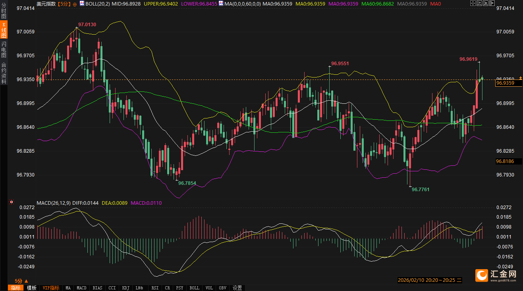Click the 汇金网 logo link

(496, 275)
